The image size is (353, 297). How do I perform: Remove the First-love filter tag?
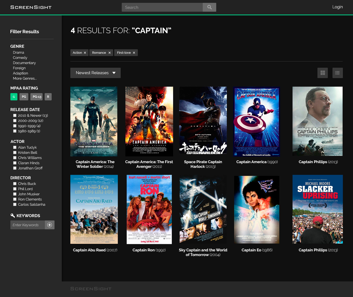pyautogui.click(x=134, y=53)
